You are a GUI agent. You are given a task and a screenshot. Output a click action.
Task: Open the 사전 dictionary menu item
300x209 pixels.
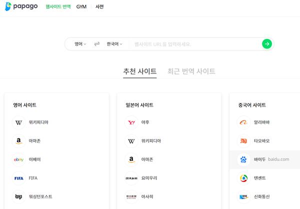tap(99, 6)
